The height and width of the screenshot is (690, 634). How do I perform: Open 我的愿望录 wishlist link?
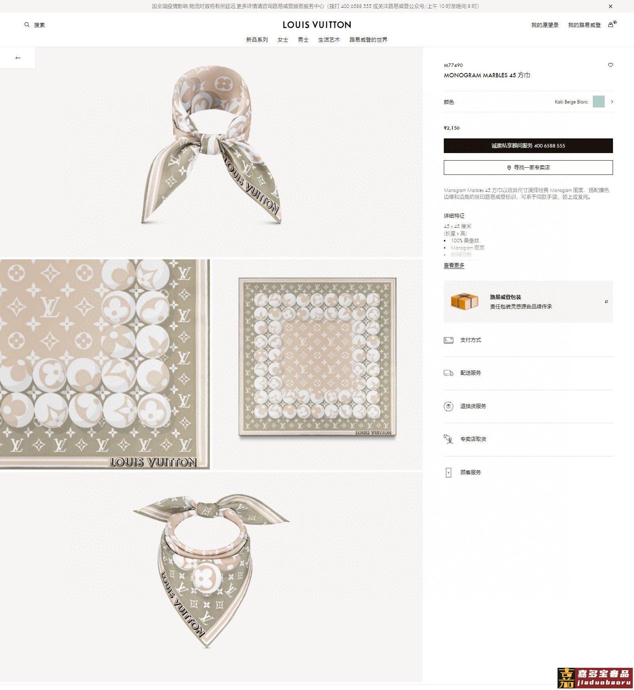click(545, 25)
